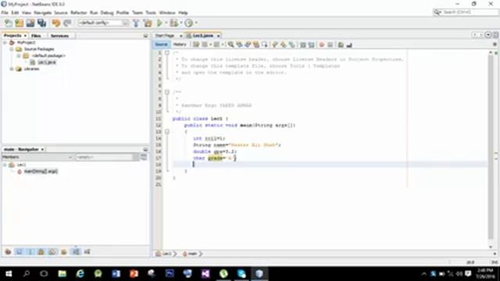Toggle the Source view button in editor
The width and height of the screenshot is (500, 281).
click(x=161, y=44)
